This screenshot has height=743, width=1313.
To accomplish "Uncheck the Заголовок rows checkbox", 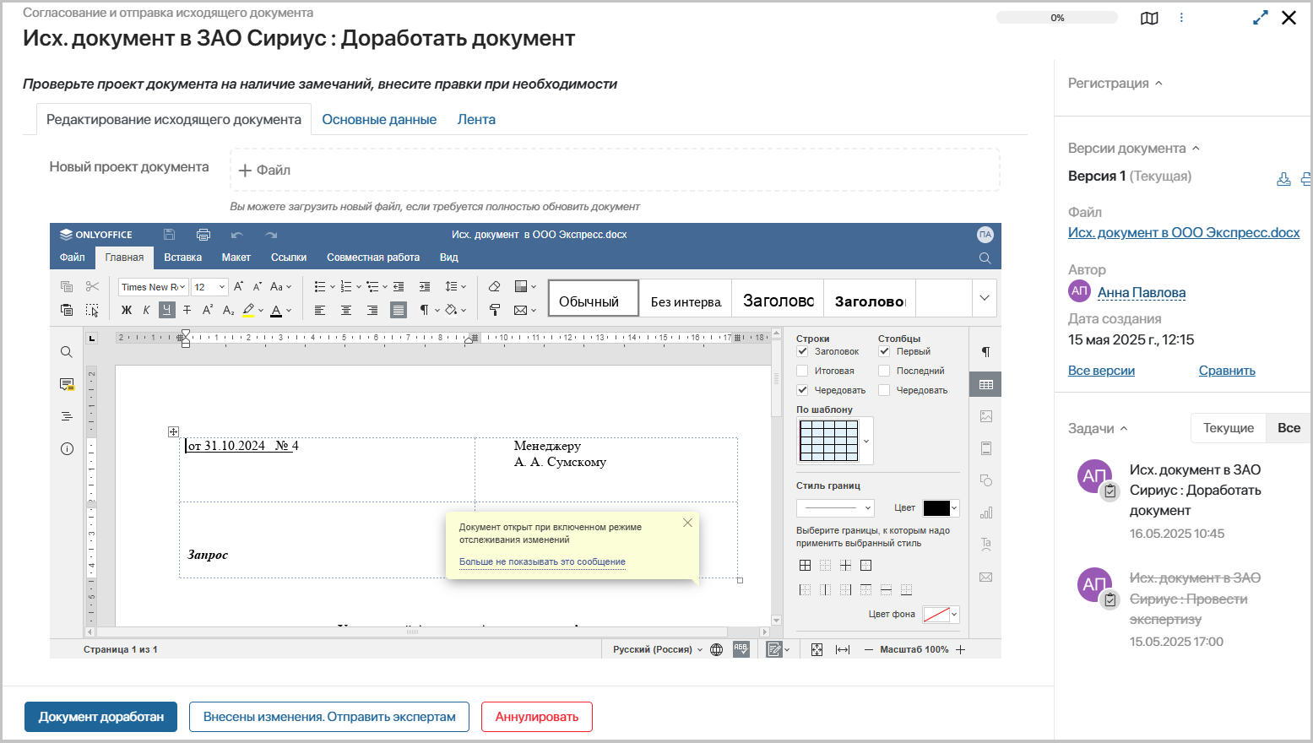I will tap(802, 351).
